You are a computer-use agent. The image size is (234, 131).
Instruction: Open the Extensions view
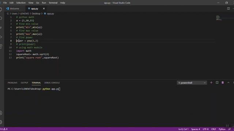click(x=1, y=46)
